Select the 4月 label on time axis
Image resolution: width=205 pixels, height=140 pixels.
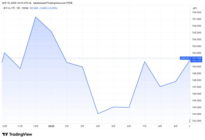coord(98,126)
